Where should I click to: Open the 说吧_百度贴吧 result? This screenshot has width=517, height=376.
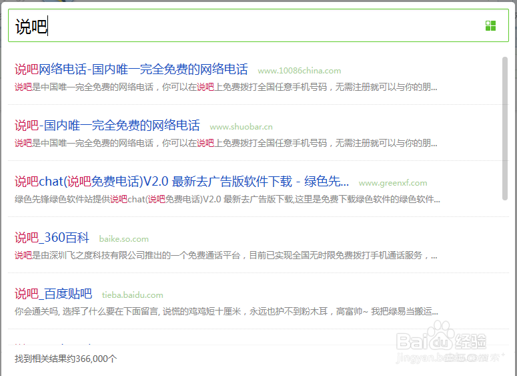point(53,294)
